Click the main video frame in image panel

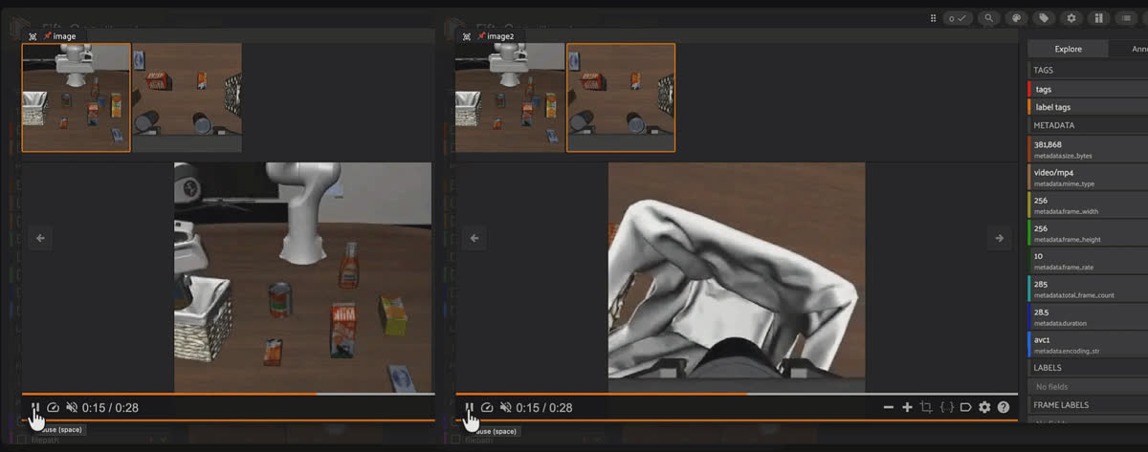[302, 276]
